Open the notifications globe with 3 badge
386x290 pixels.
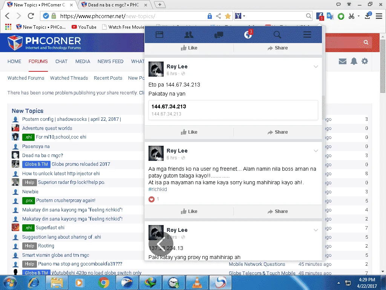click(x=248, y=34)
